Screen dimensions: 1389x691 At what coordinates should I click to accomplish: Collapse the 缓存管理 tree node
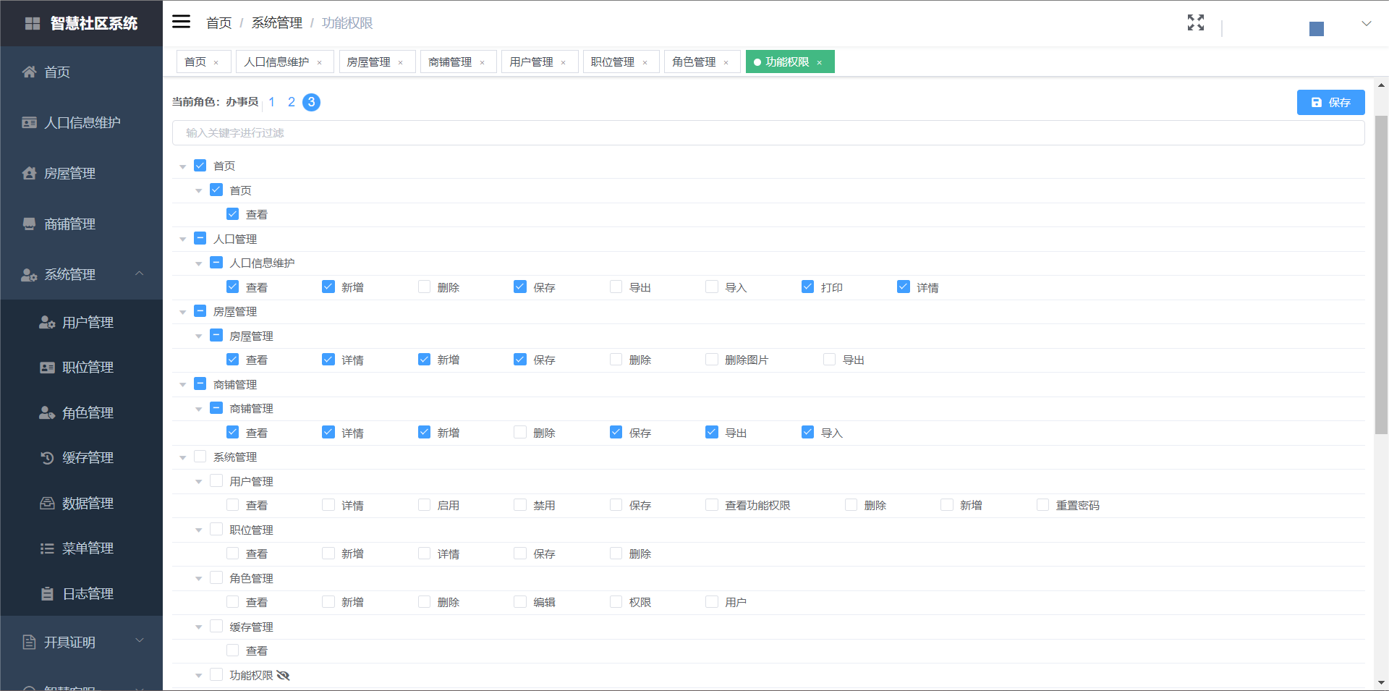click(198, 627)
